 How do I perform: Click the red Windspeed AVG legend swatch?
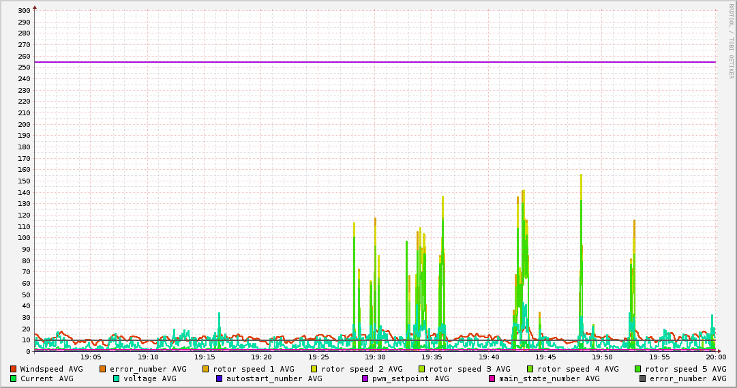click(x=13, y=369)
